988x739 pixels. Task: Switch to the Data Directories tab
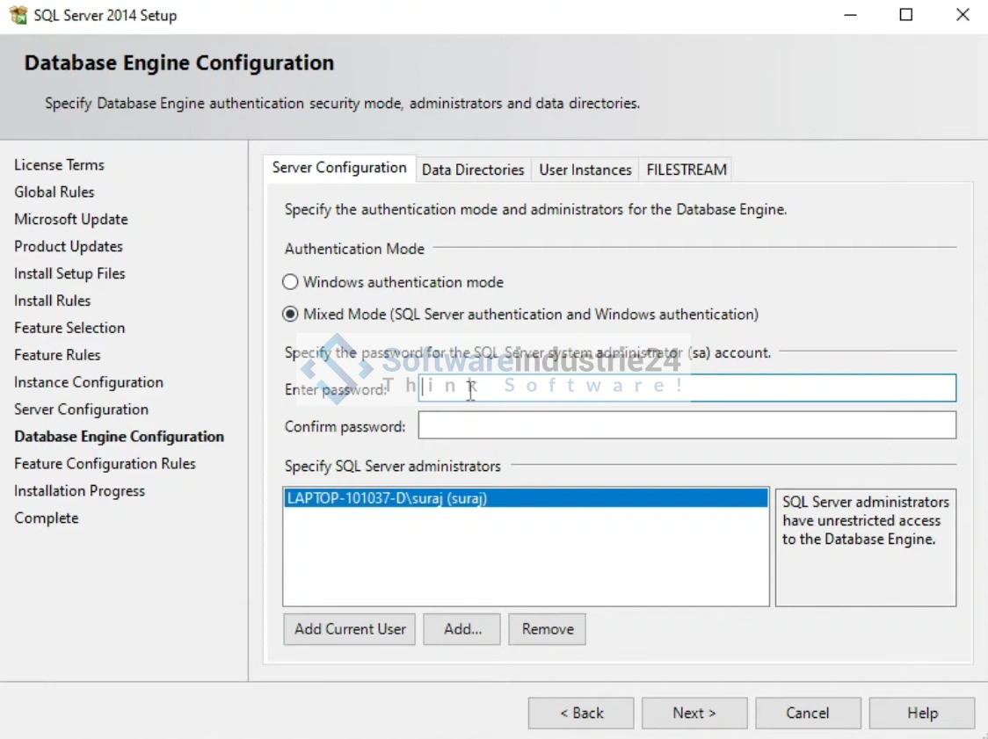point(473,170)
